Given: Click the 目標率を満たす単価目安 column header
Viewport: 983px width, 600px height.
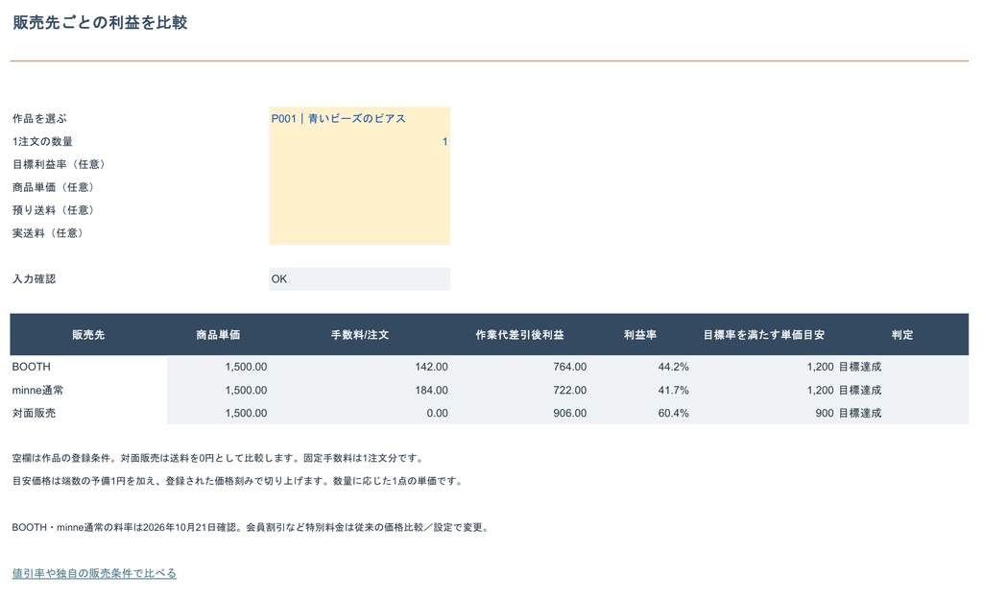Looking at the screenshot, I should (763, 335).
